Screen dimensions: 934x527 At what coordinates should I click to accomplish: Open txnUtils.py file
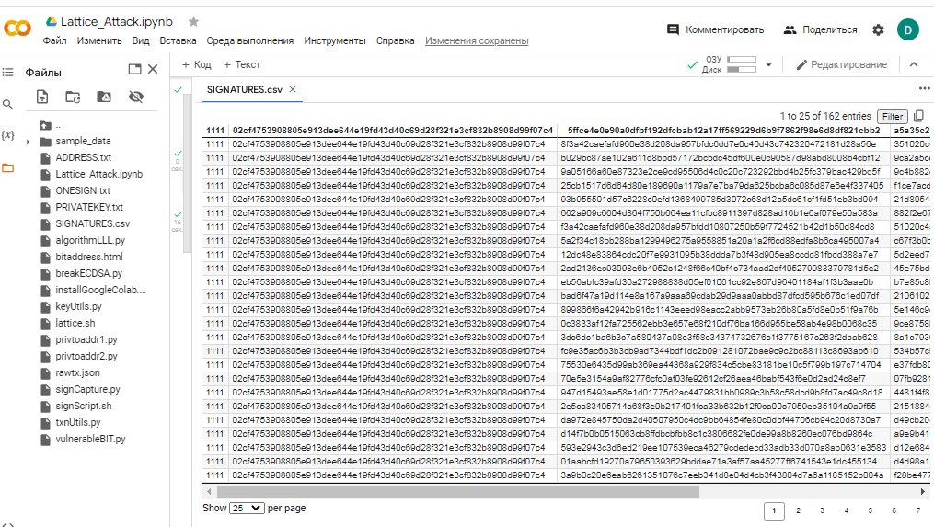click(x=78, y=422)
